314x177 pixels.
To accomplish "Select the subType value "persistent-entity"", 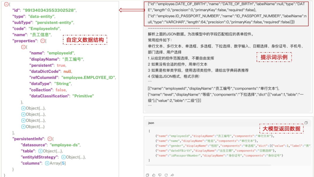I will [x=54, y=23].
